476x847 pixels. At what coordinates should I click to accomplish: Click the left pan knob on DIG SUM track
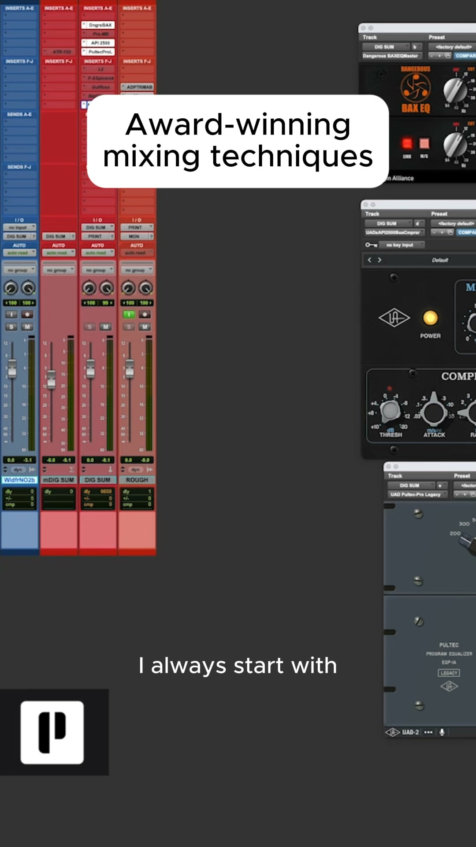pyautogui.click(x=89, y=288)
